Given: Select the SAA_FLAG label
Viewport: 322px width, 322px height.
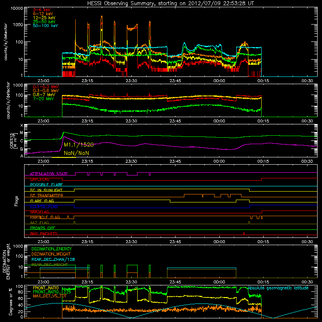Looking at the screenshot, I should [39, 212].
